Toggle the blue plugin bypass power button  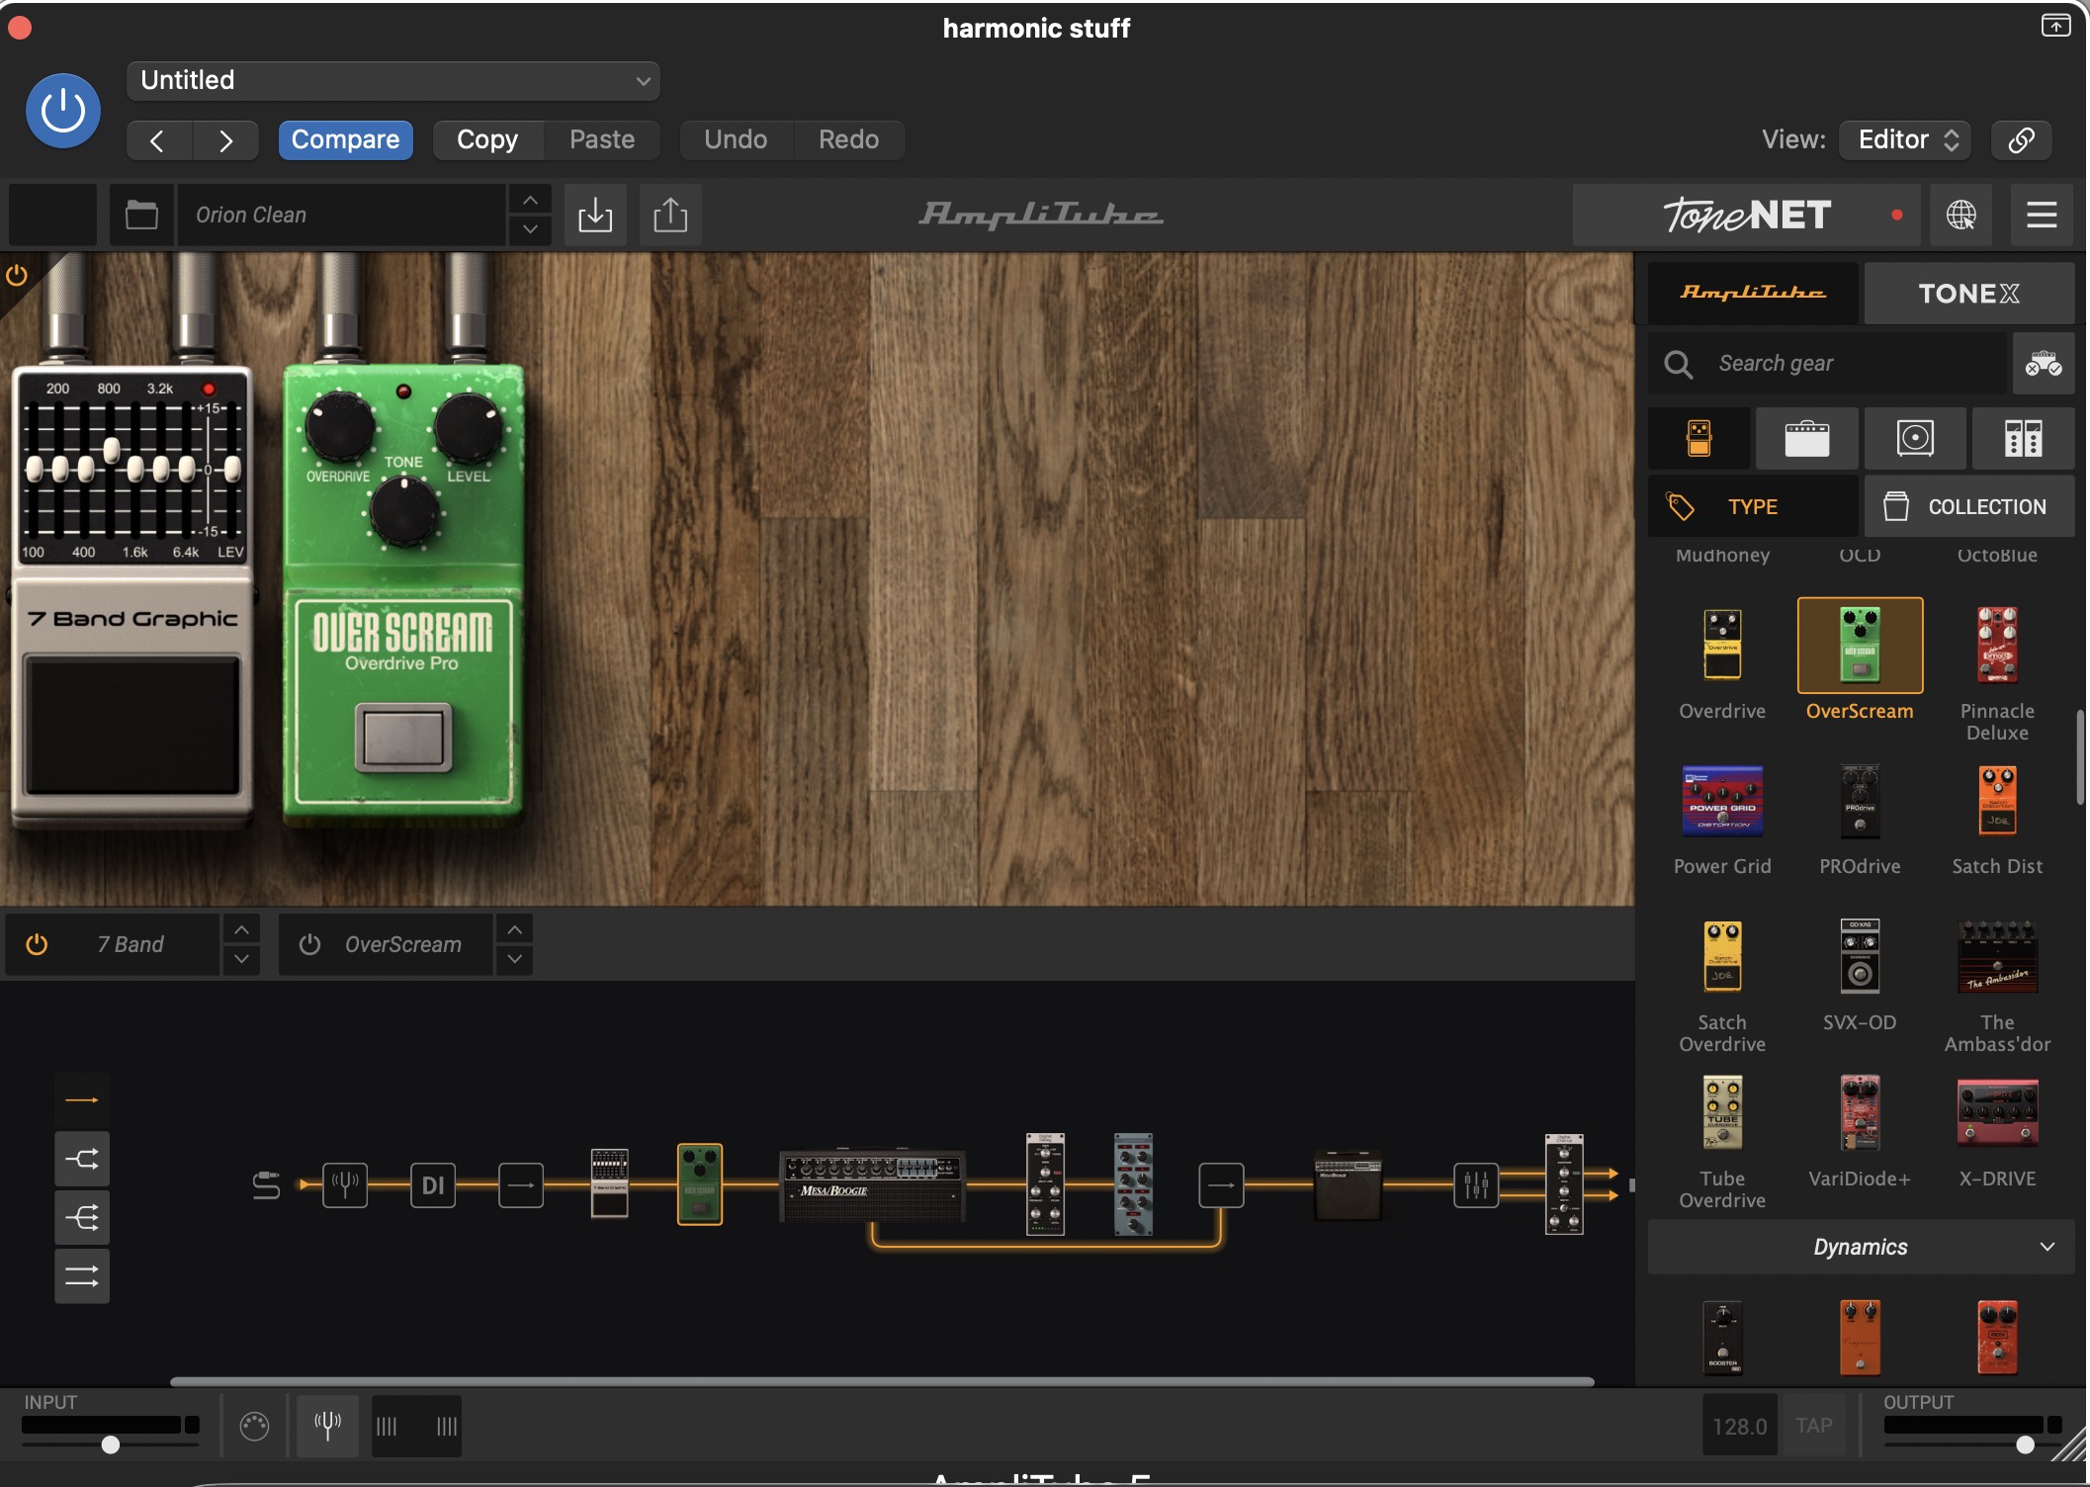(63, 111)
